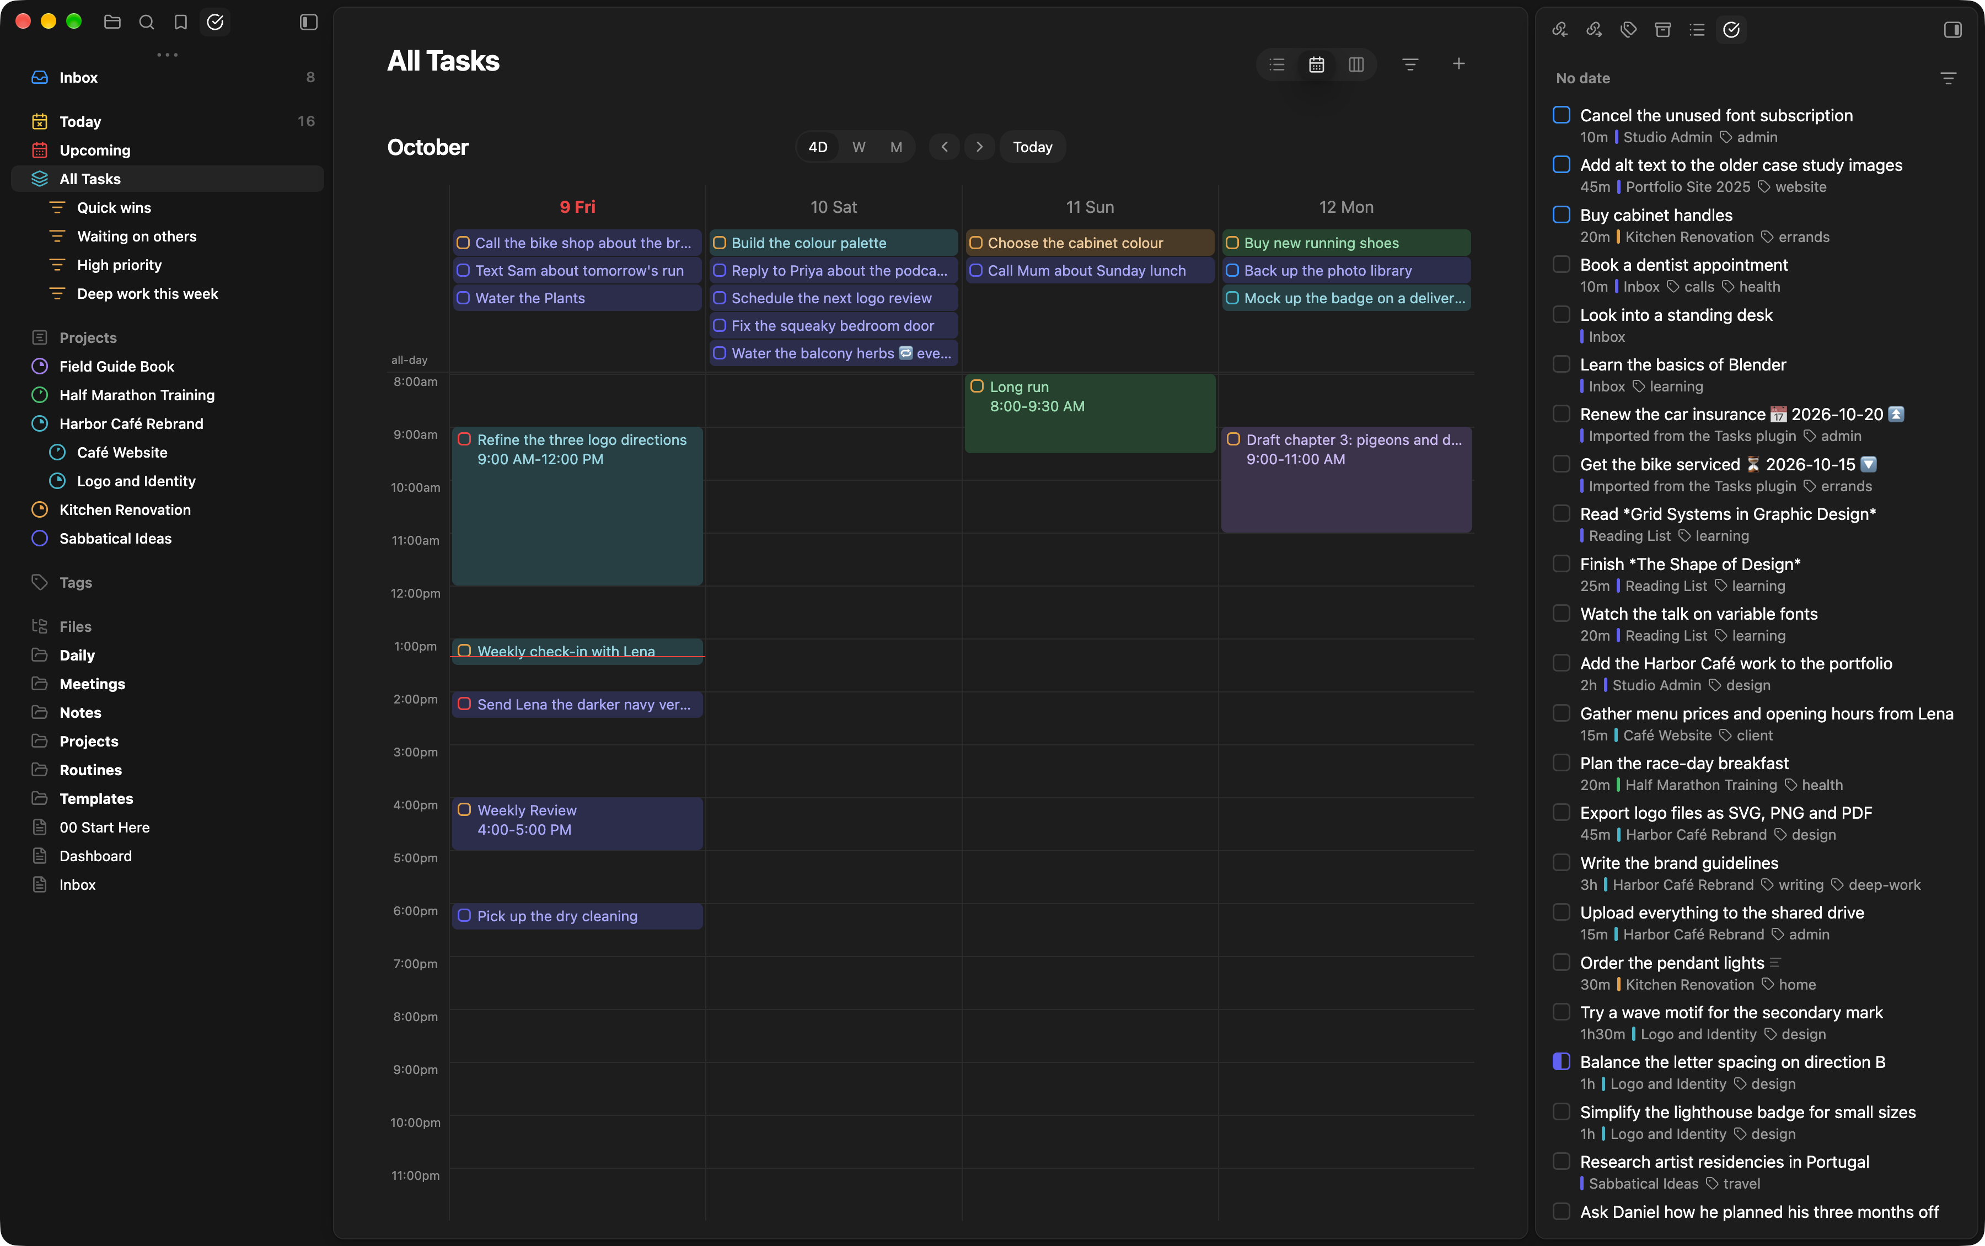Click the tasks checkmark icon in the top-left toolbar
This screenshot has height=1246, width=1985.
[x=215, y=22]
